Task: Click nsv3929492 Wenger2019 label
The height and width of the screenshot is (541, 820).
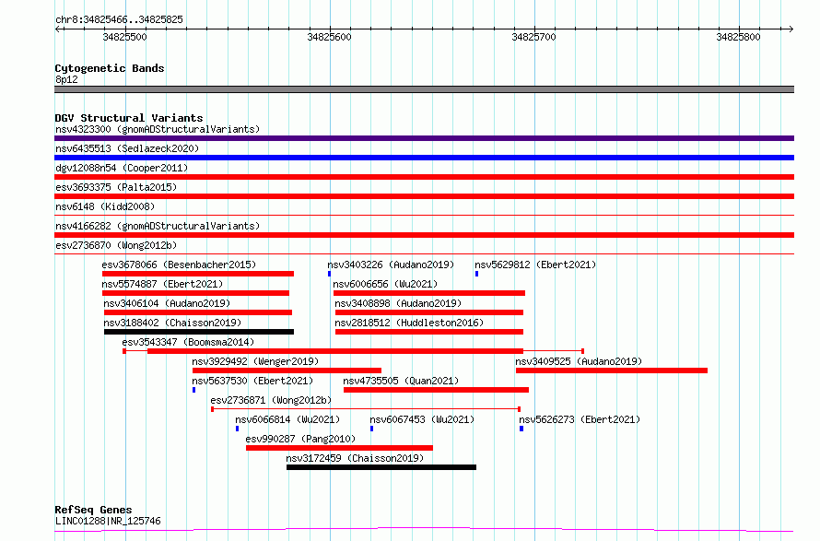Action: [255, 361]
